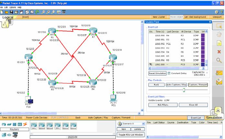Open the Help menu
The image size is (225, 139).
click(x=19, y=7)
